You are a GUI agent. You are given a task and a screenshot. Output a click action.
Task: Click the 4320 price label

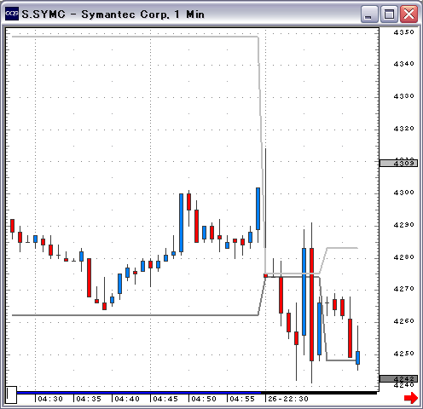(403, 129)
